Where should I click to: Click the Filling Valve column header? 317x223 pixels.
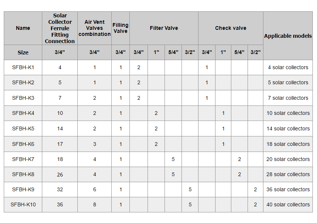(120, 28)
